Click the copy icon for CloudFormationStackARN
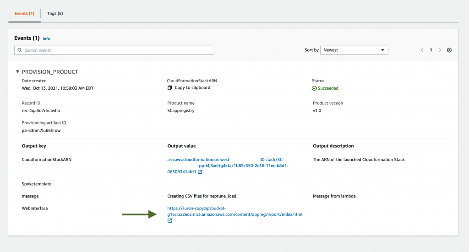This screenshot has width=469, height=252. pyautogui.click(x=169, y=88)
